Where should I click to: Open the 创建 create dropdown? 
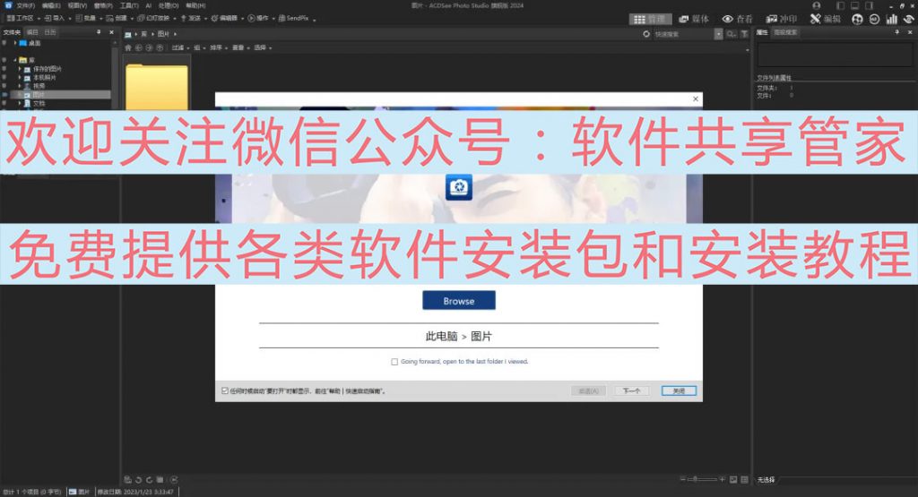point(119,18)
